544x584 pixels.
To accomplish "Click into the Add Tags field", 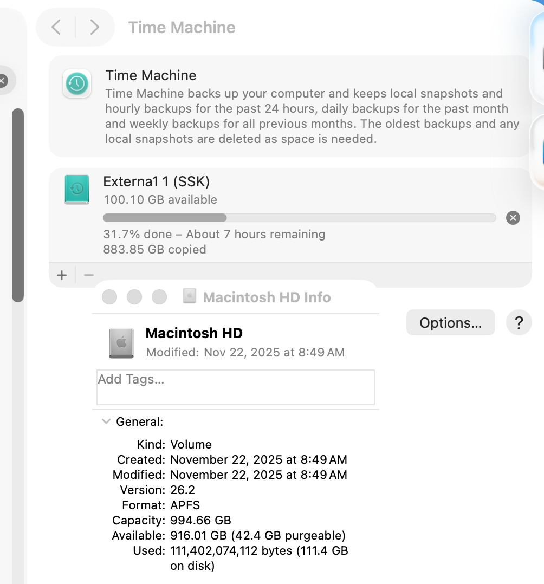I will 236,387.
